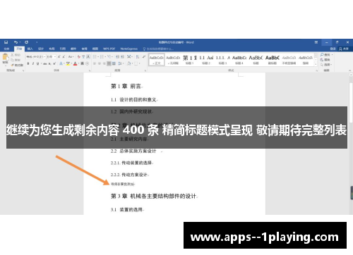Open the Font dialog launcher
This screenshot has height=255, width=353.
(x=90, y=70)
